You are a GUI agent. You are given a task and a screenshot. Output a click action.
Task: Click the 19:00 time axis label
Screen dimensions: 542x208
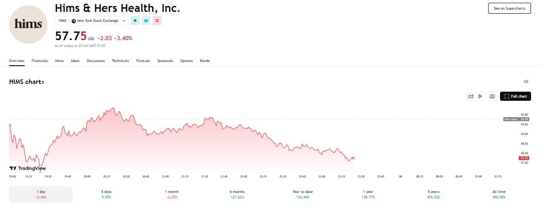(12, 176)
